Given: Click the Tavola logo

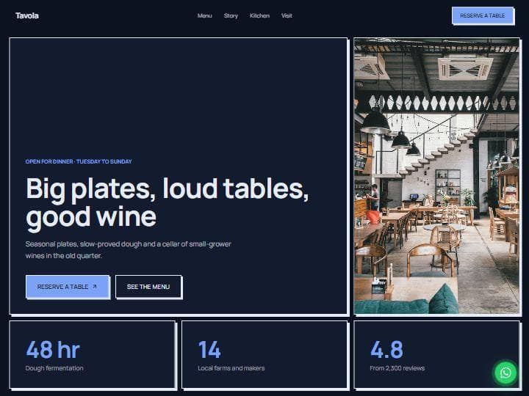Looking at the screenshot, I should click(x=27, y=16).
